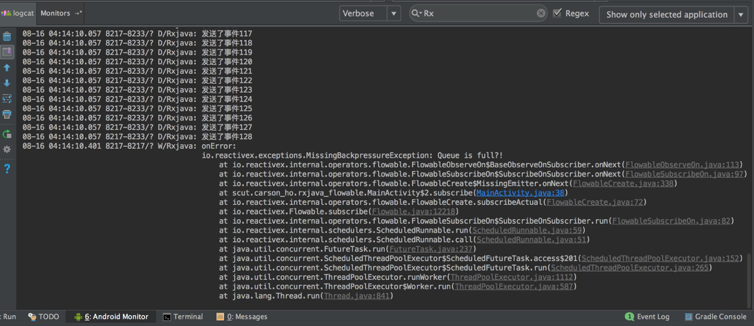Viewport: 754px width, 326px height.
Task: Open the Terminal tool window tab
Action: [x=183, y=317]
